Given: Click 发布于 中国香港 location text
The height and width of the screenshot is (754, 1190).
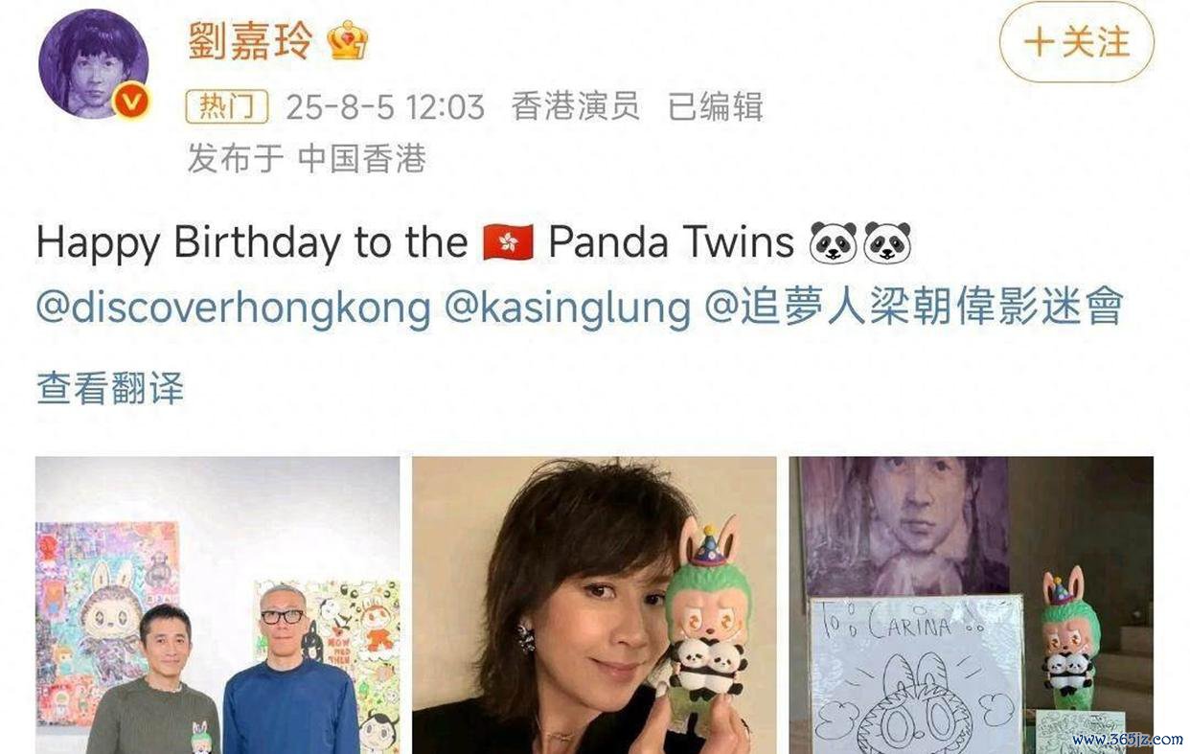Looking at the screenshot, I should point(307,158).
